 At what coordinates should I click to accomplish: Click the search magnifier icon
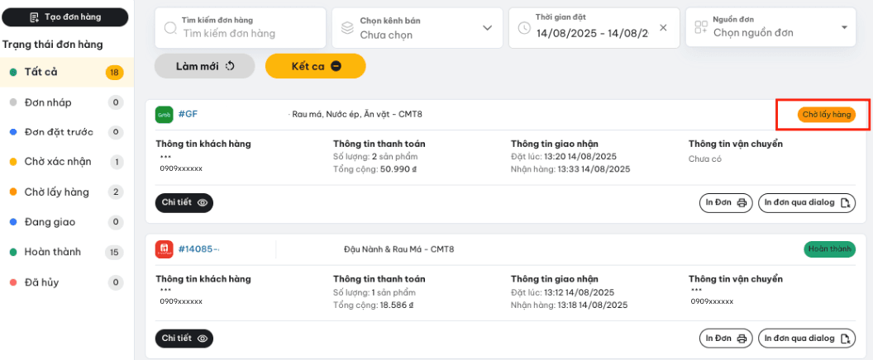coord(171,28)
